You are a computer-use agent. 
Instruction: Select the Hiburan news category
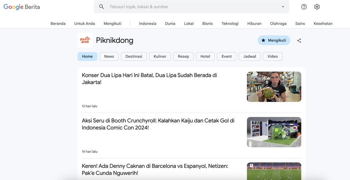coord(254,24)
